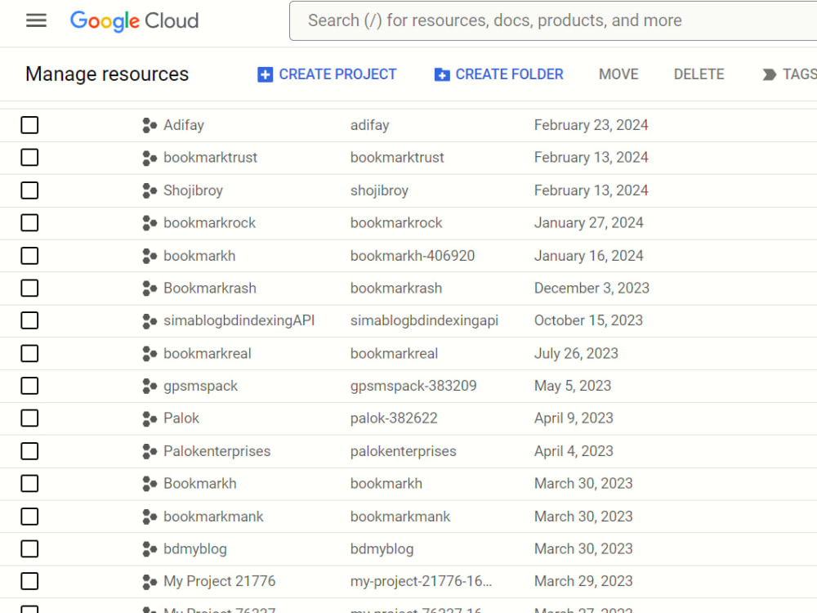Focus the resources search field
Viewport: 817px width, 613px height.
click(553, 20)
